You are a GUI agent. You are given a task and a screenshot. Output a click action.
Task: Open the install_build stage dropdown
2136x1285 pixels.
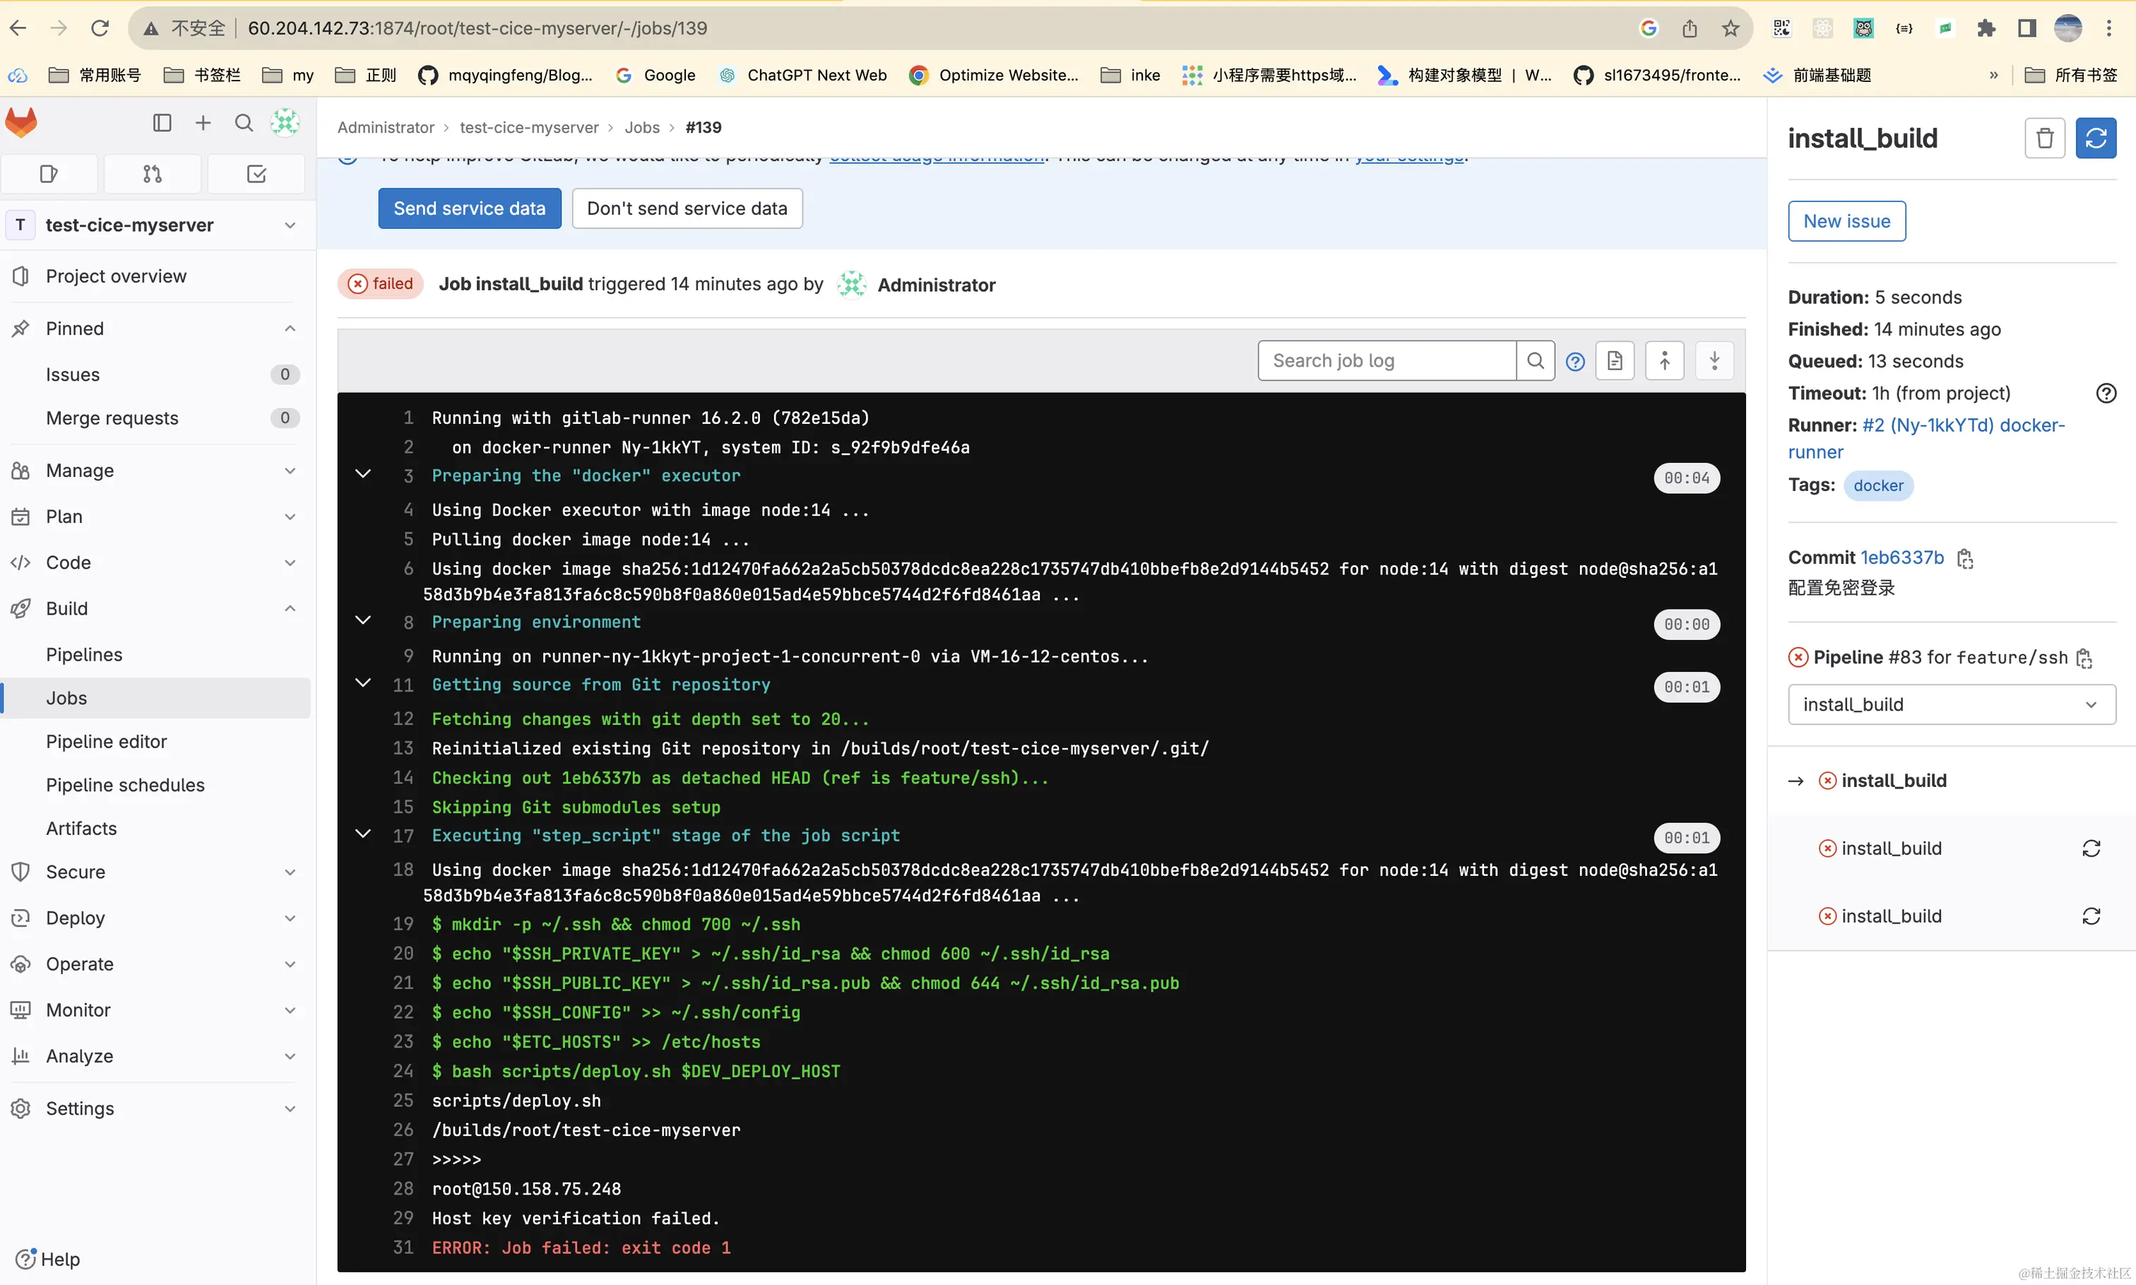1952,704
